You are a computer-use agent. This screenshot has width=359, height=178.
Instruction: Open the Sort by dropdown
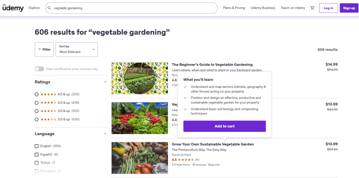[x=77, y=49]
